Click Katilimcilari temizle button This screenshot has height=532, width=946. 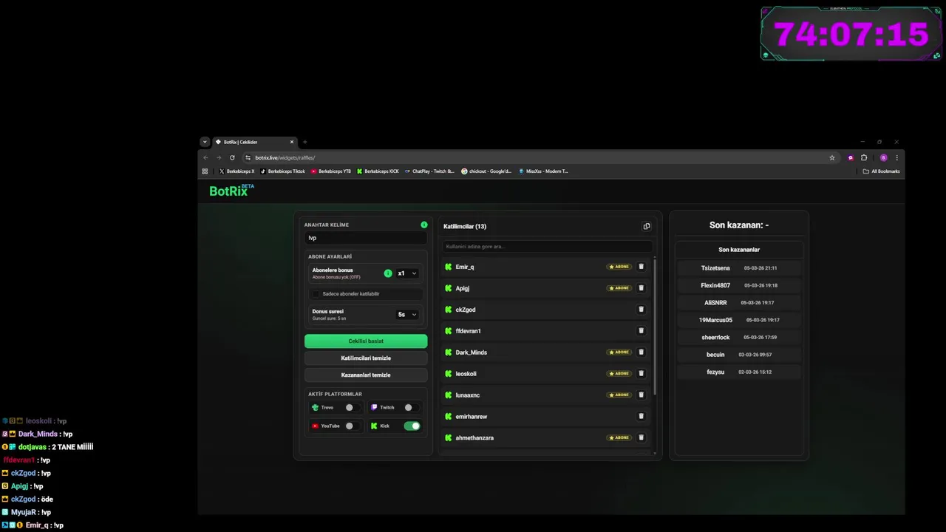point(366,358)
